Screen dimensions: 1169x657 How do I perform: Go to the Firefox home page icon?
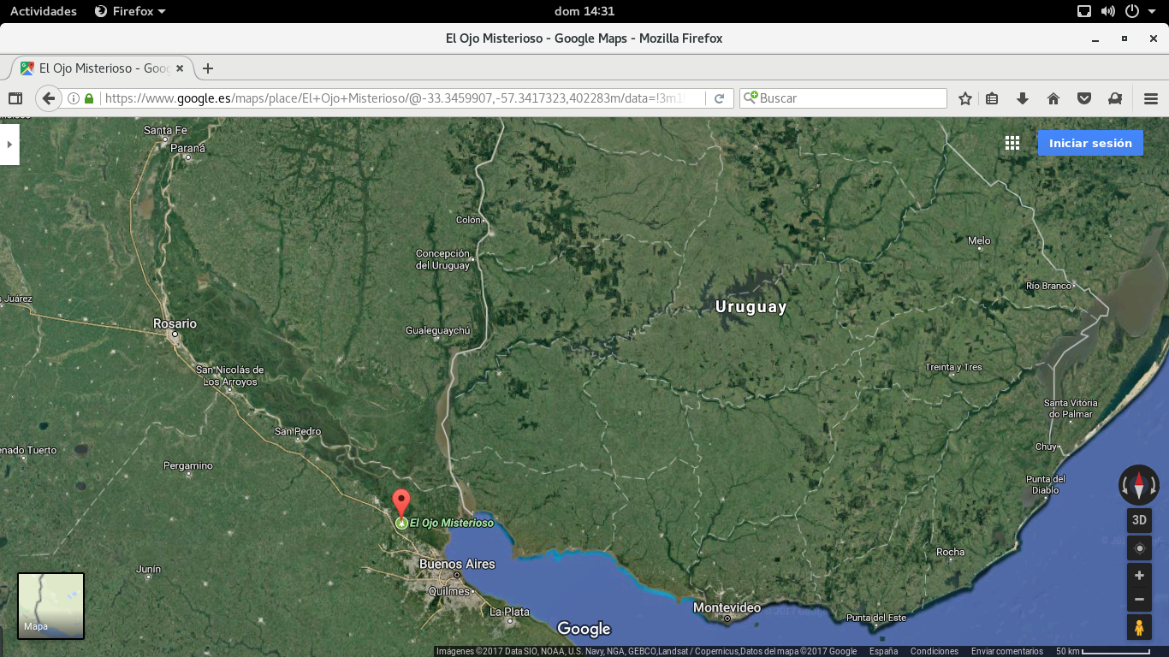pos(1053,98)
